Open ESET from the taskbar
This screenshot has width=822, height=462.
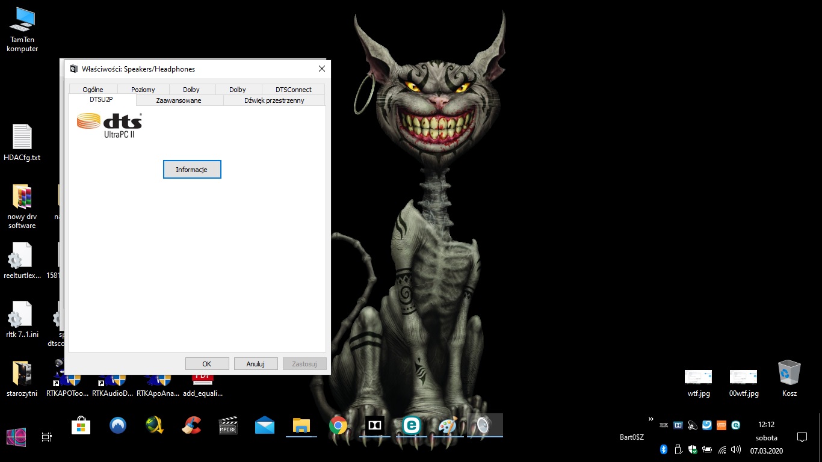pyautogui.click(x=412, y=426)
